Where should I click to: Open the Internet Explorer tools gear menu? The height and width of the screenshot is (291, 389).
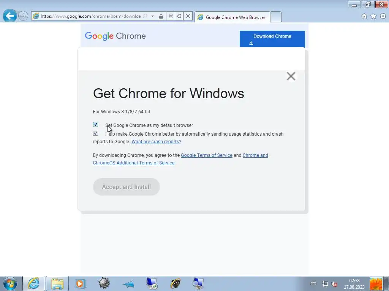(383, 16)
